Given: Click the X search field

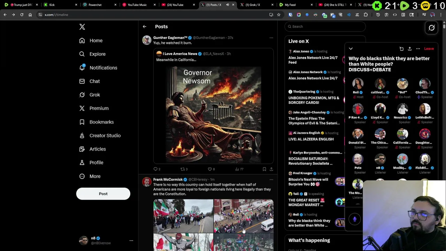Looking at the screenshot, I should [x=325, y=26].
